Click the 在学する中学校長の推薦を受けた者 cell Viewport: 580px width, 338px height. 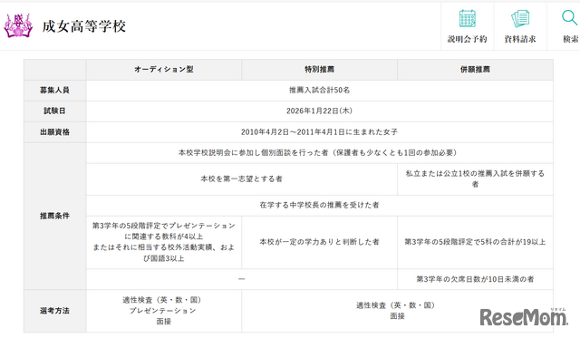click(x=320, y=205)
